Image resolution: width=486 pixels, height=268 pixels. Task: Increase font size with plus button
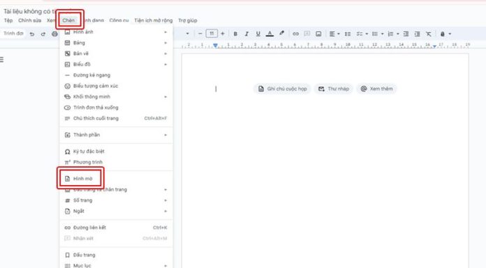click(223, 33)
